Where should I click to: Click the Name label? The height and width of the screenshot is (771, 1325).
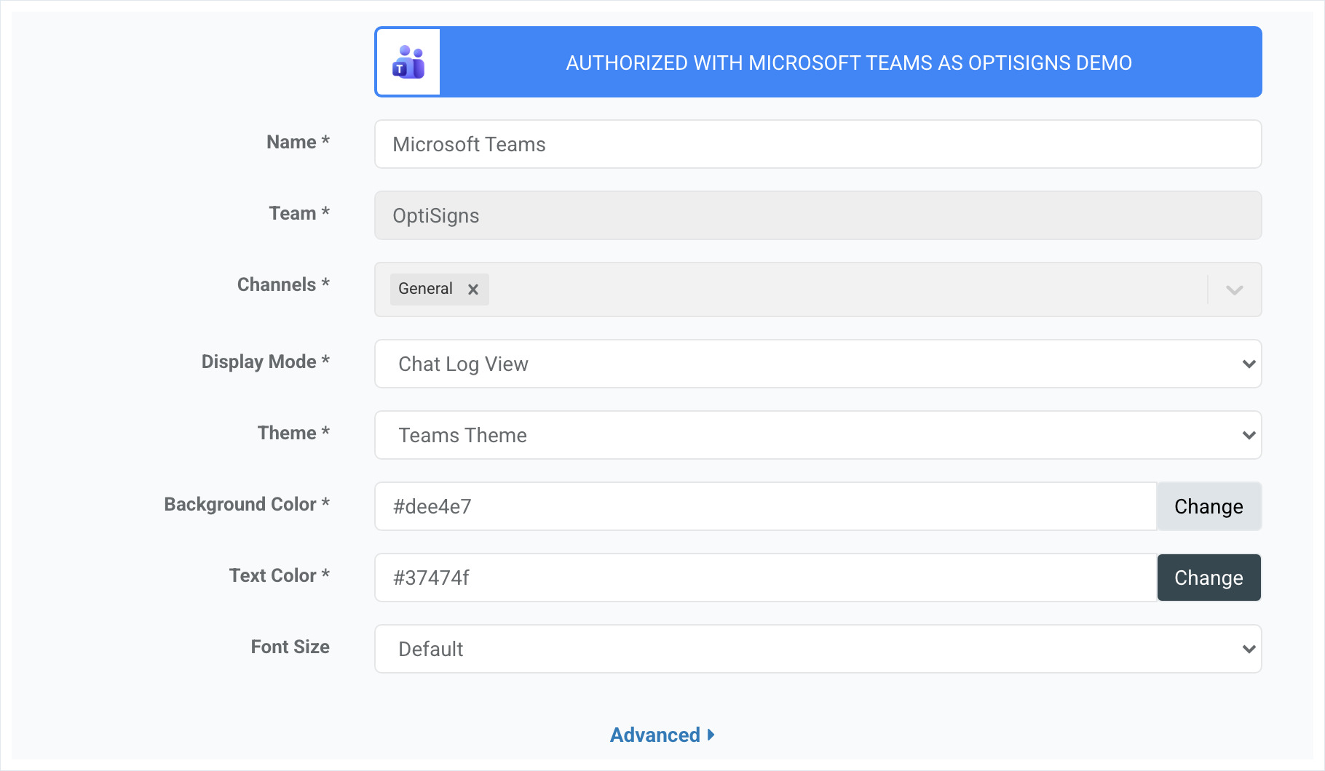298,142
